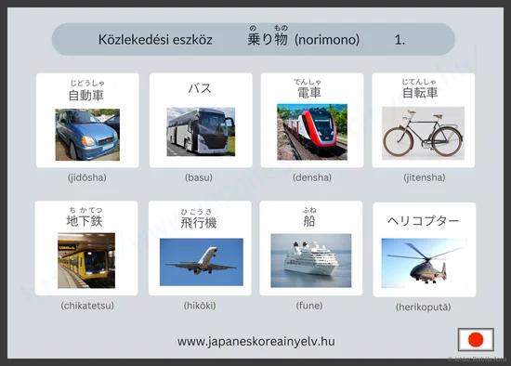Click the (hikōki) romaji caption
Viewport: 511px width, 366px height.
pyautogui.click(x=200, y=306)
